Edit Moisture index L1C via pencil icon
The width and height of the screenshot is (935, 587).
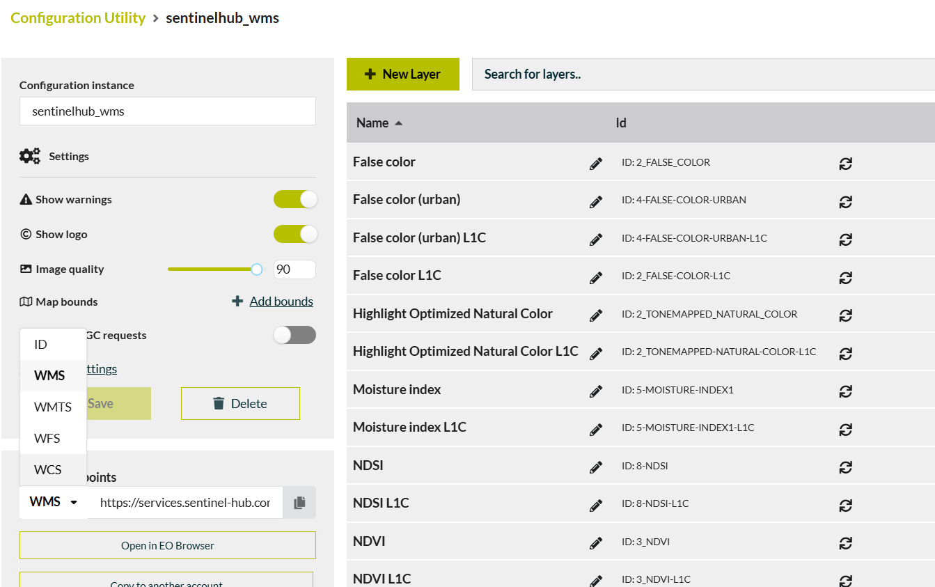pyautogui.click(x=596, y=430)
